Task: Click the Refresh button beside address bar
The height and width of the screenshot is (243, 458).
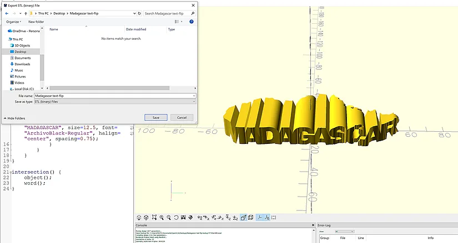Action: [x=139, y=13]
